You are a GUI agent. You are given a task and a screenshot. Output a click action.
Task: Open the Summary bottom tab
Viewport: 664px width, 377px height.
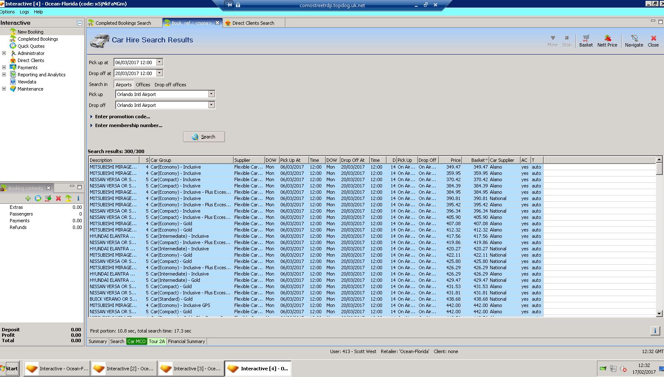point(98,341)
